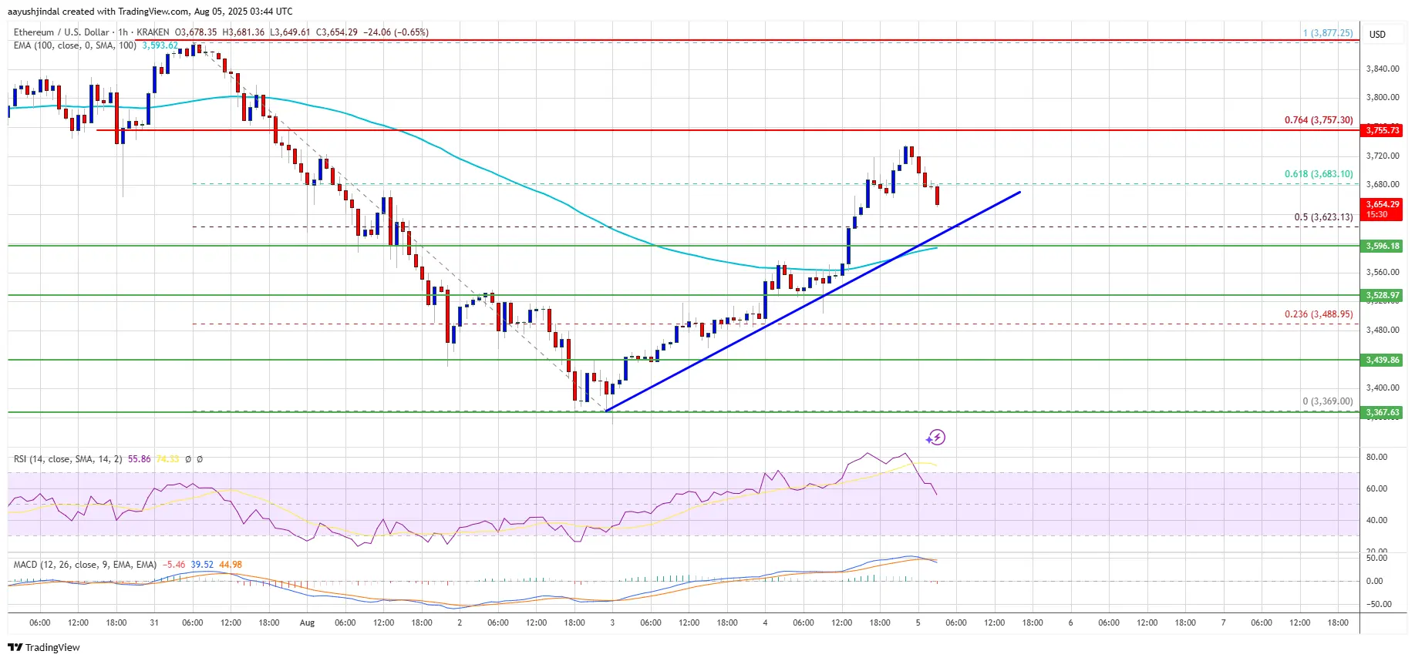Image resolution: width=1415 pixels, height=661 pixels.
Task: Select the Ethereum / U.S. Dollar symbol title
Action: coord(62,32)
